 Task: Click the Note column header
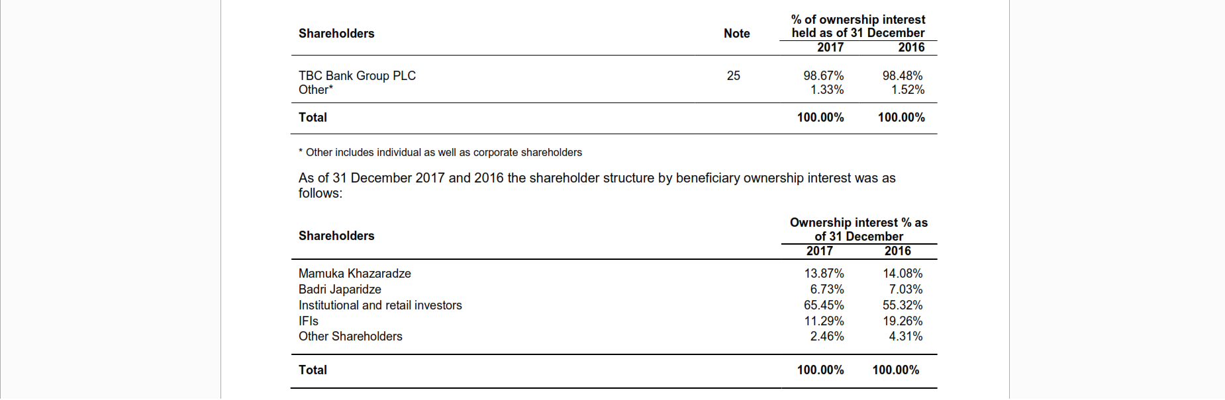click(x=736, y=34)
